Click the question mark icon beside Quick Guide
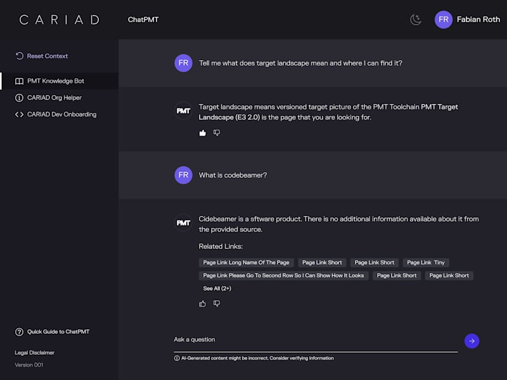507x380 pixels. click(x=19, y=332)
